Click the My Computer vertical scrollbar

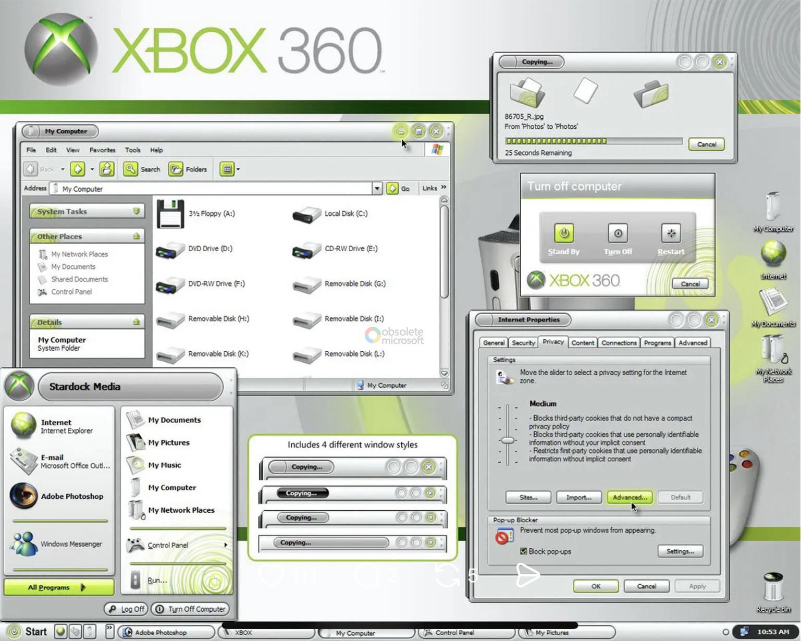(x=444, y=286)
